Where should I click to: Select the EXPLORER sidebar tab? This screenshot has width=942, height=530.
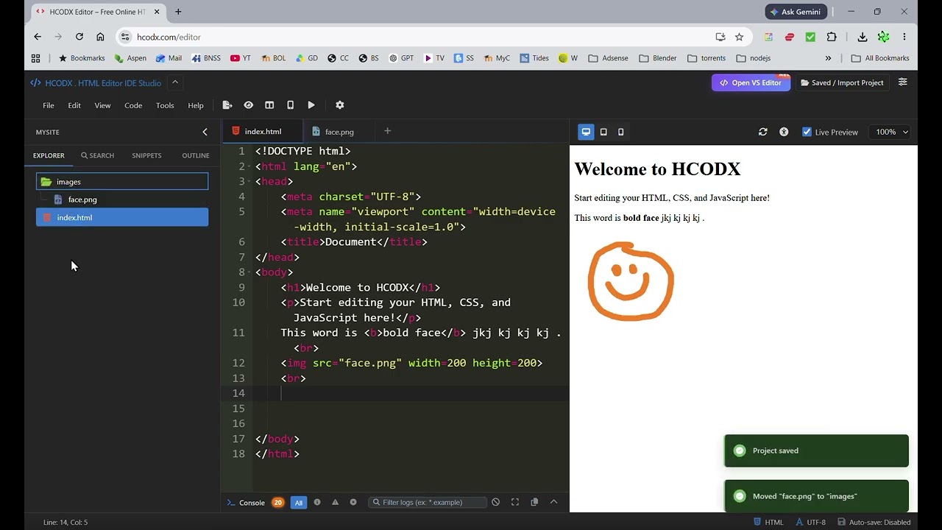pyautogui.click(x=49, y=155)
